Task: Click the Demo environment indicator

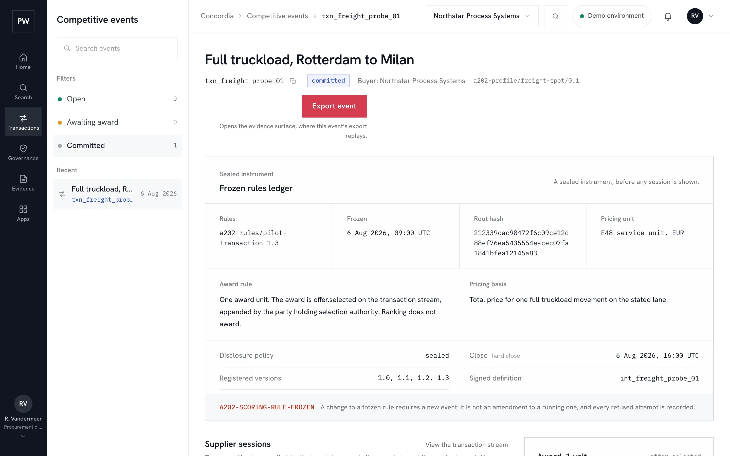Action: pos(612,16)
